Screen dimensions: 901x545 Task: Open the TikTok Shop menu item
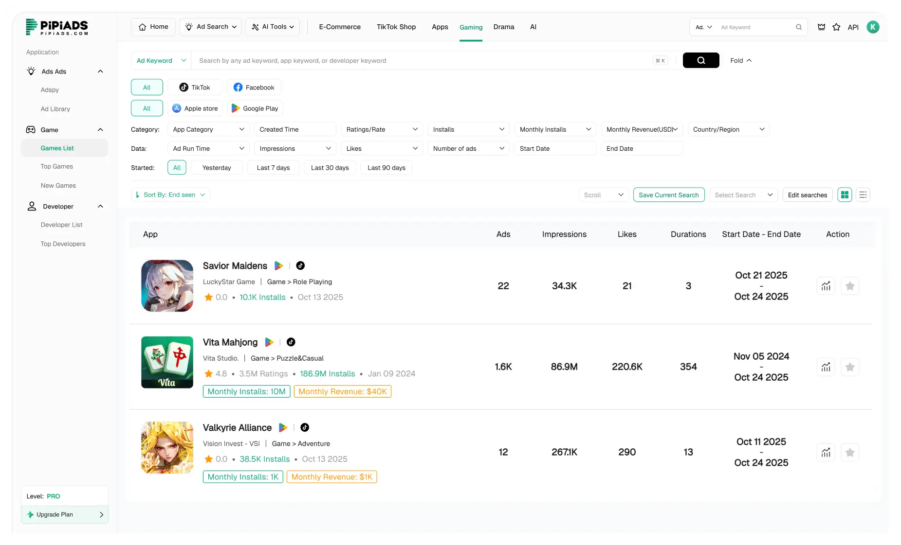click(396, 27)
